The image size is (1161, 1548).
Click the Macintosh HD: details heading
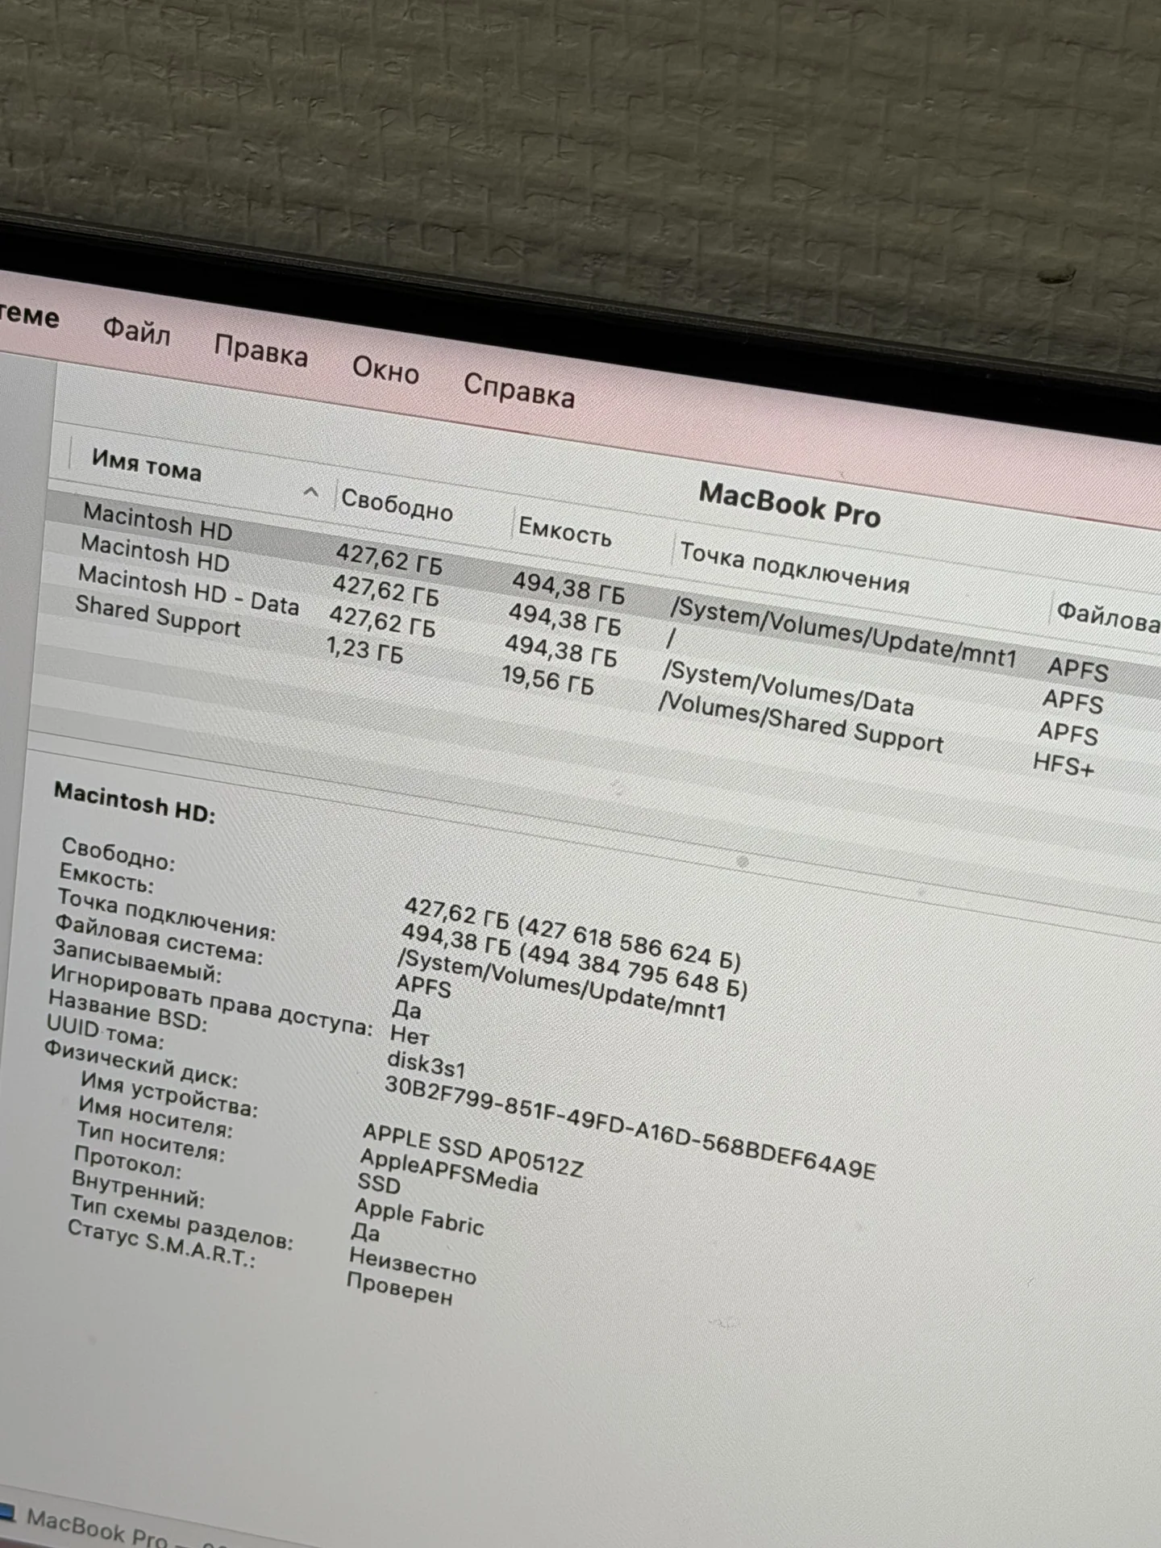click(x=135, y=802)
